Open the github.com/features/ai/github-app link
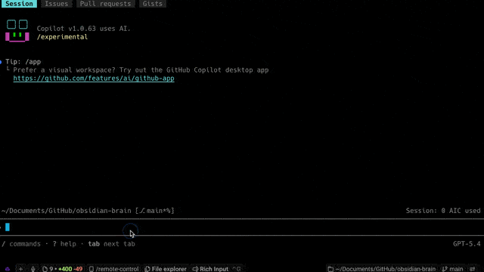Image resolution: width=484 pixels, height=272 pixels. pos(94,79)
